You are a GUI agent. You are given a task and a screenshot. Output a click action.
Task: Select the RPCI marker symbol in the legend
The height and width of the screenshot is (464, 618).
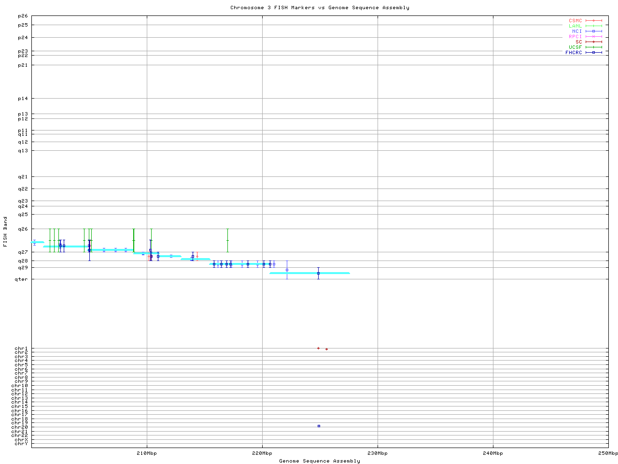pos(594,37)
